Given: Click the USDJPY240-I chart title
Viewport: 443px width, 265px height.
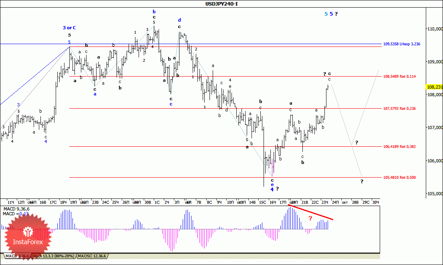Looking at the screenshot, I should click(x=221, y=4).
